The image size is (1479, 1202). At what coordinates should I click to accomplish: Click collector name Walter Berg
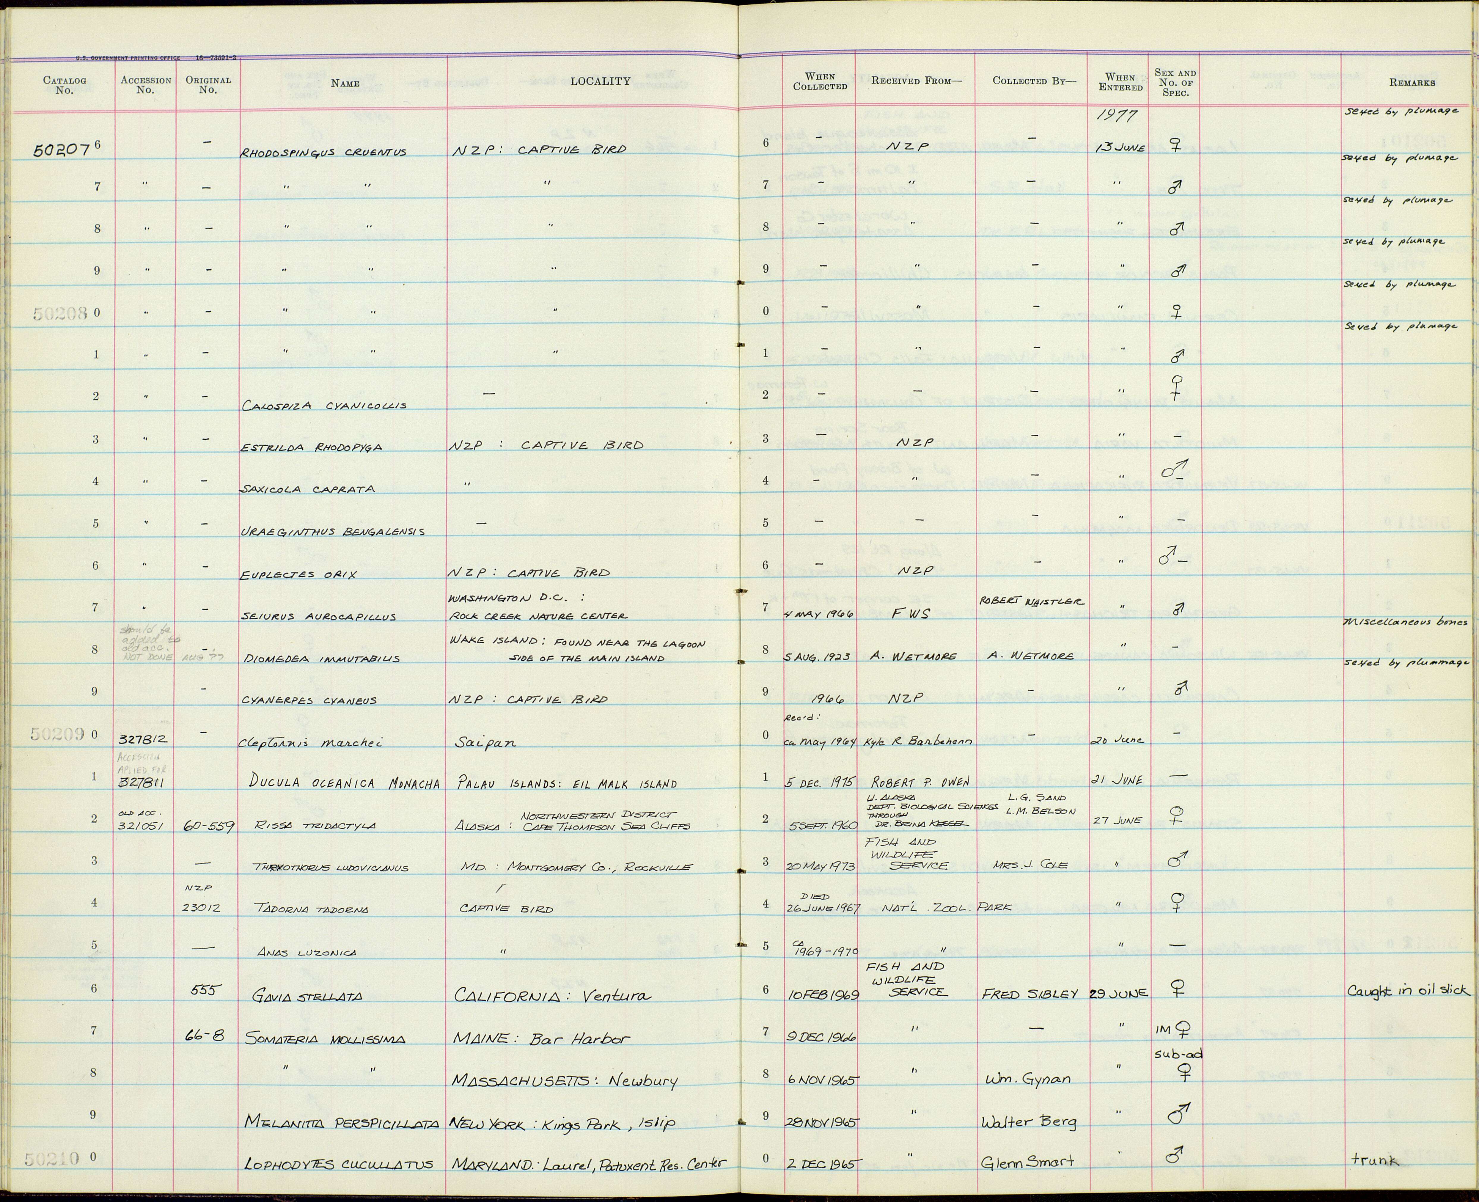pos(1029,1122)
